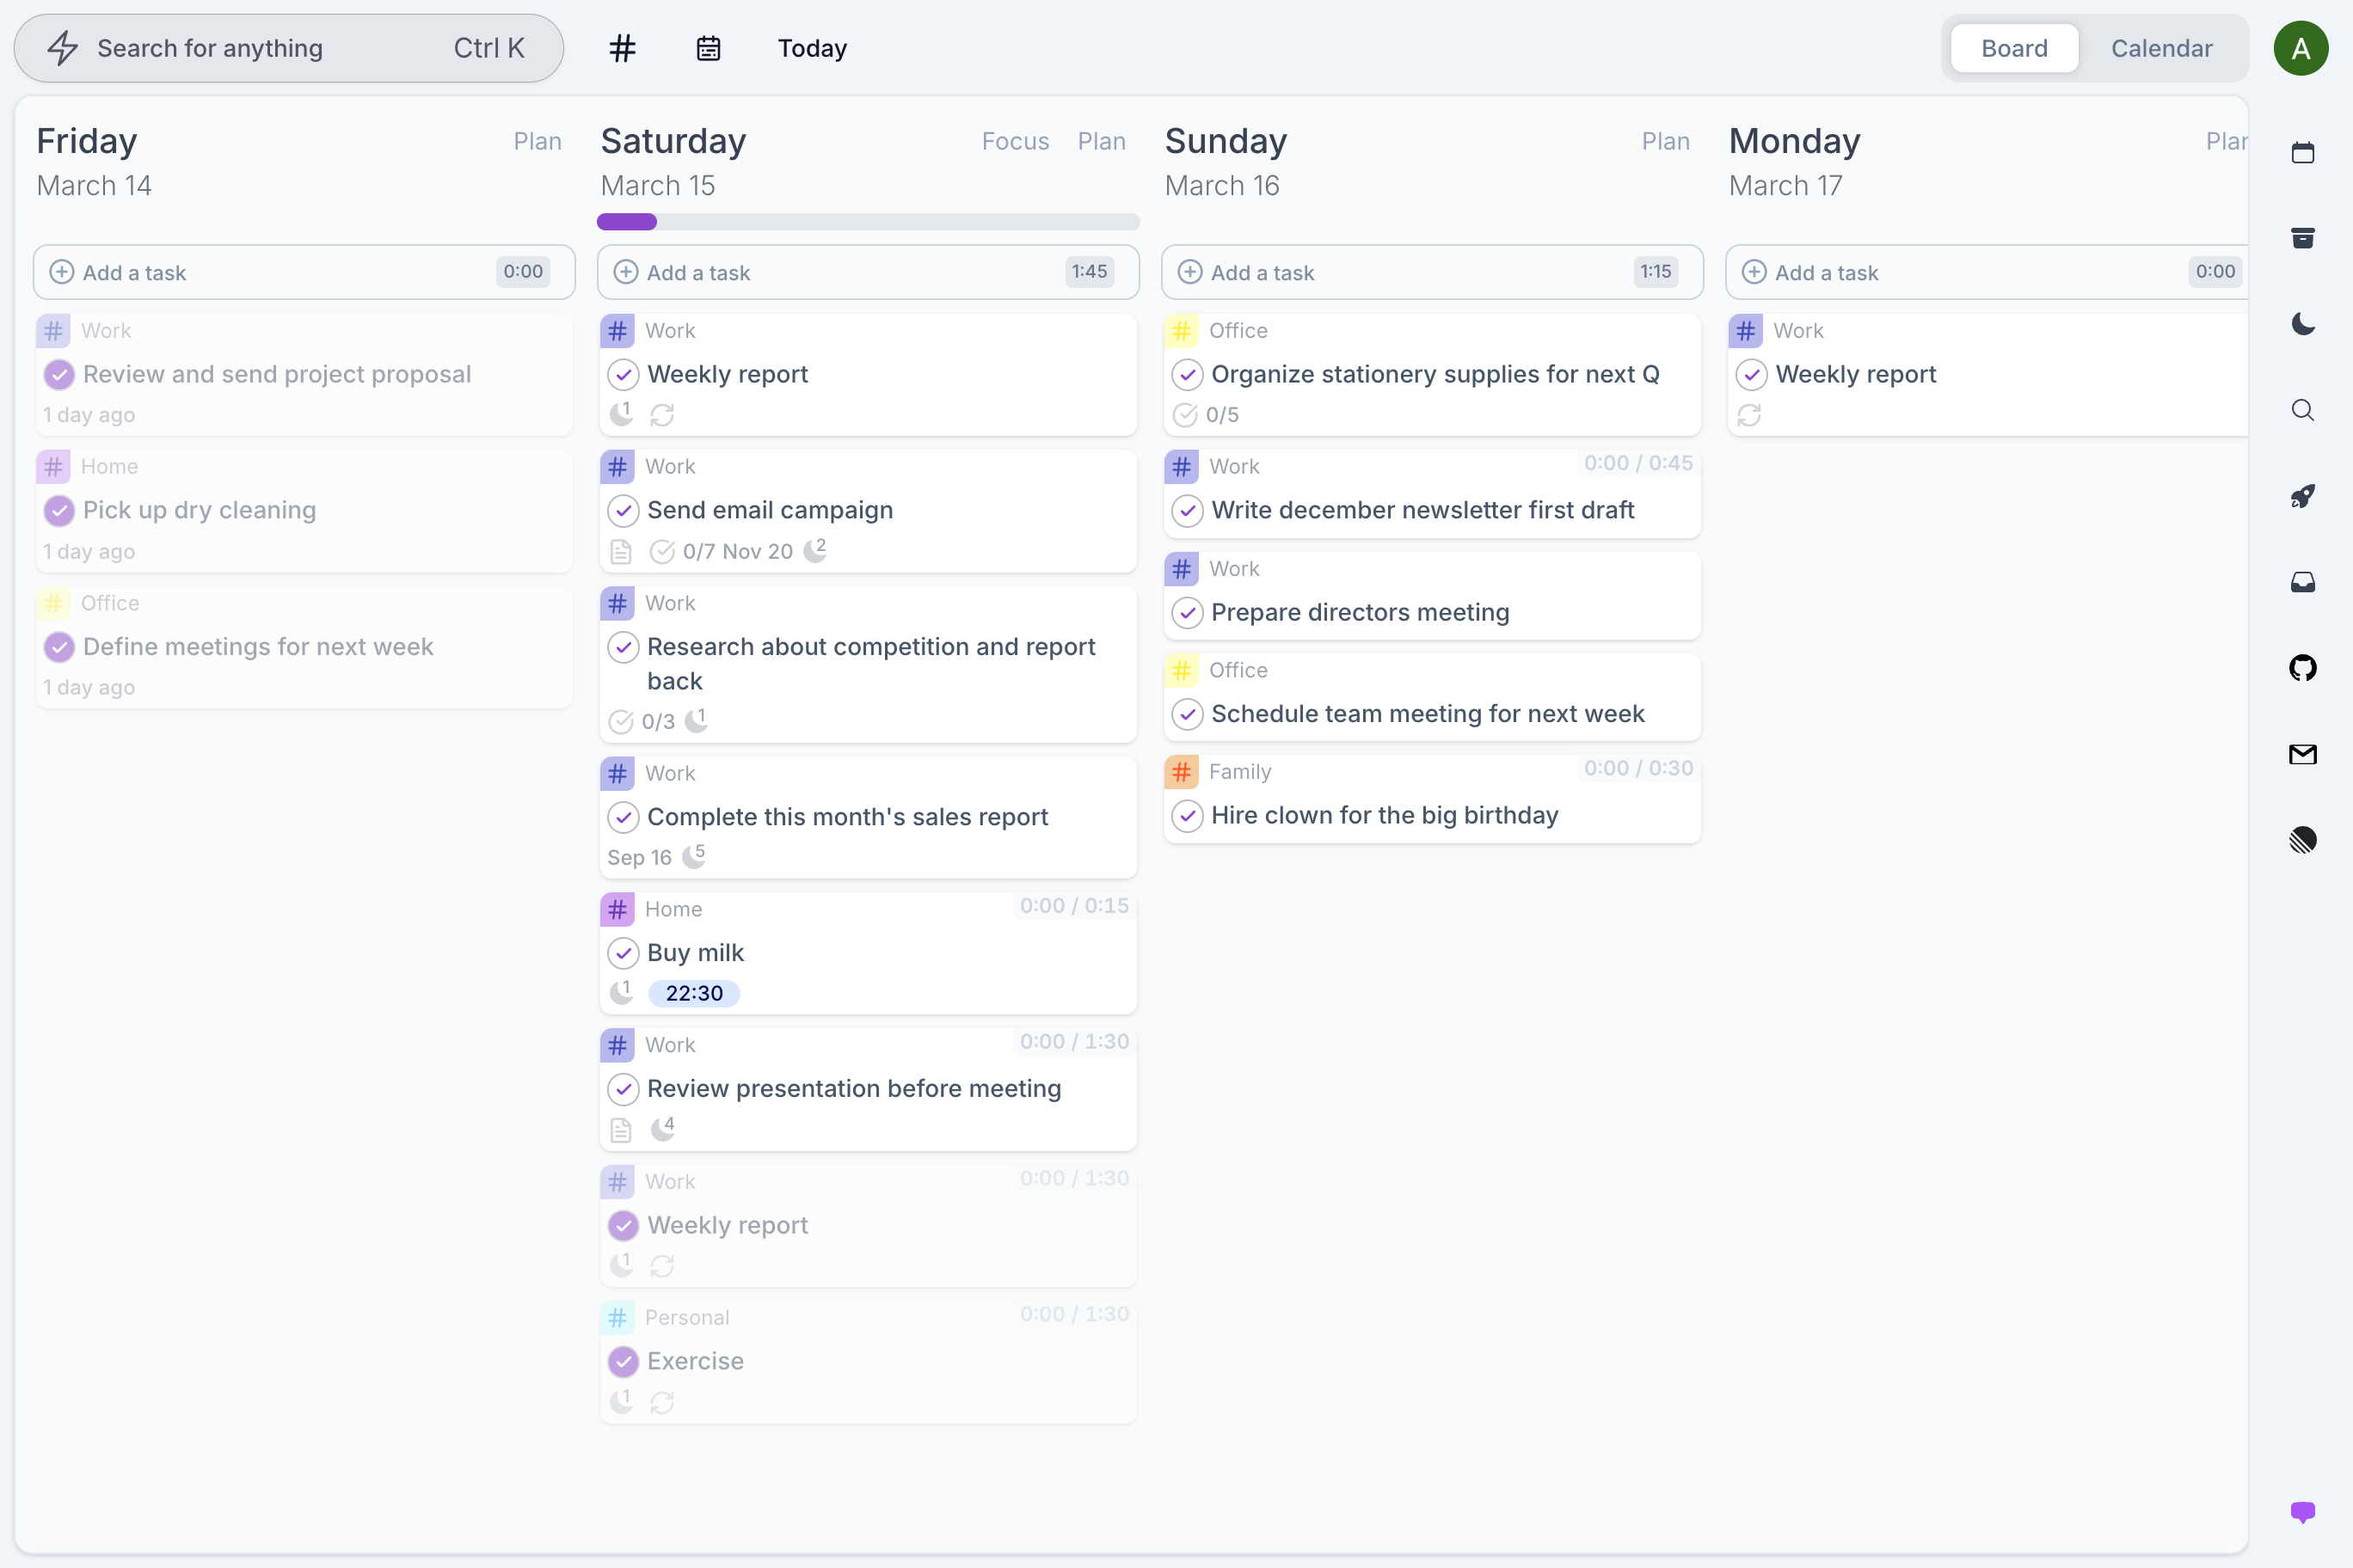This screenshot has height=1568, width=2353.
Task: Complete Research about competition task
Action: pos(624,647)
